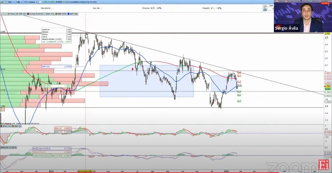The image size is (332, 173).
Task: Click the red down-arrow marker on the chart
Action: (x=133, y=69)
